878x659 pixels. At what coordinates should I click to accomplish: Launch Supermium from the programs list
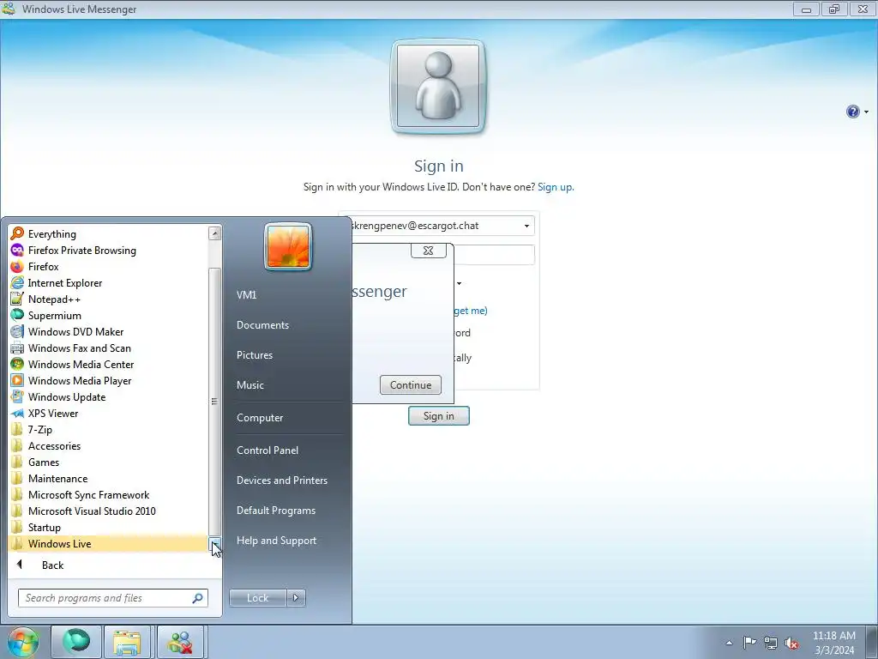(54, 316)
